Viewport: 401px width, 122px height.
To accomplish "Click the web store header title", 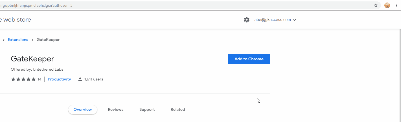I will point(16,20).
